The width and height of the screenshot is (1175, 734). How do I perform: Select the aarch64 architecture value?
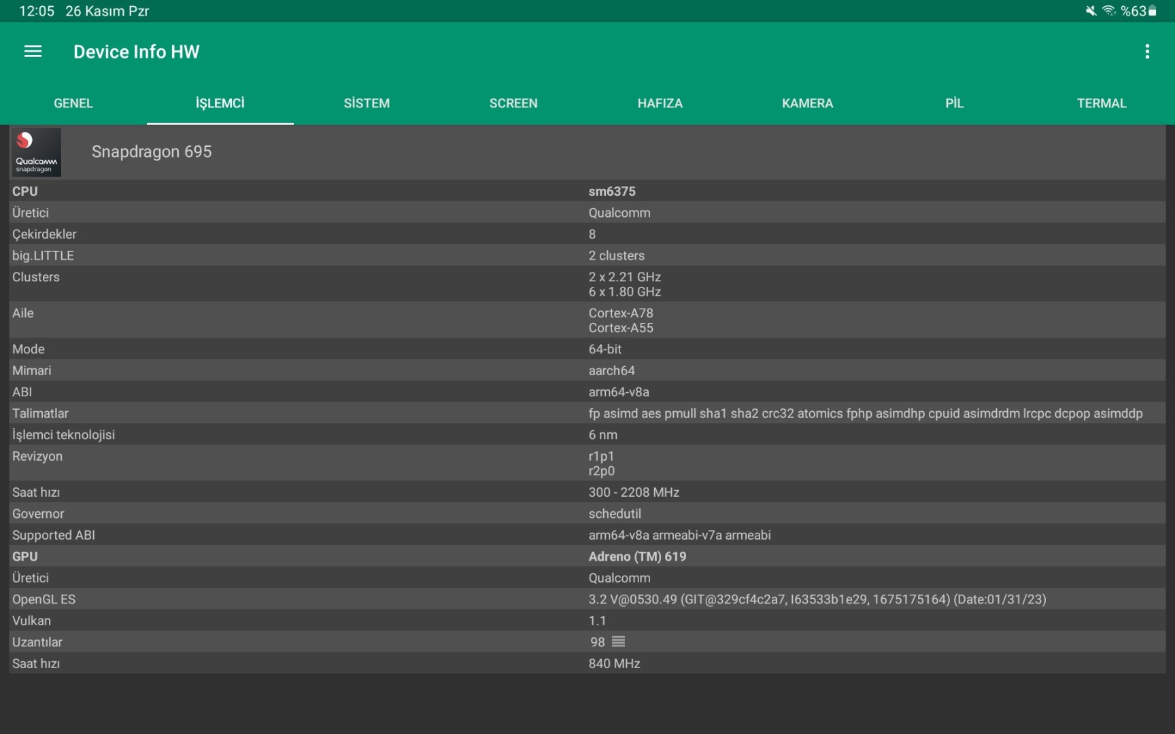[612, 370]
